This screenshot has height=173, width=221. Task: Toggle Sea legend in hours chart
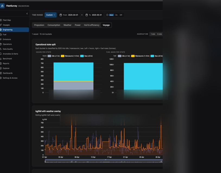point(87,56)
